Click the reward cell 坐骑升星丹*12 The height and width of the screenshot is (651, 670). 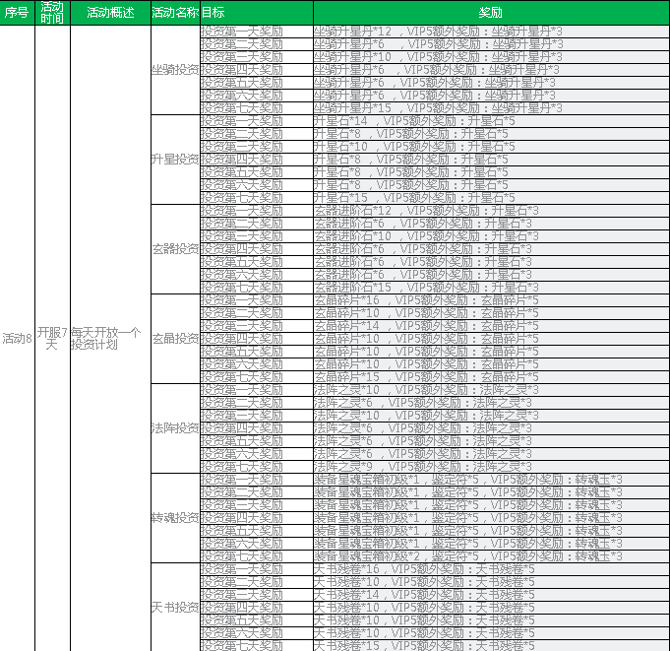491,32
